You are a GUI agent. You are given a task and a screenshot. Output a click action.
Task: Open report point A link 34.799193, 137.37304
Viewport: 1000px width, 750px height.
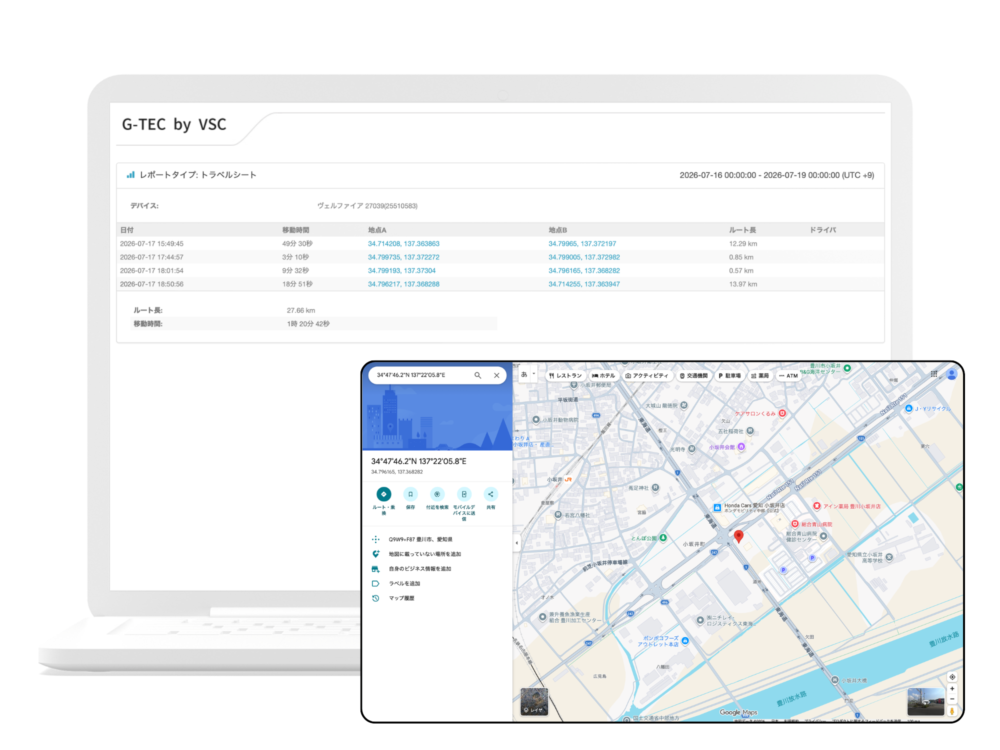401,270
